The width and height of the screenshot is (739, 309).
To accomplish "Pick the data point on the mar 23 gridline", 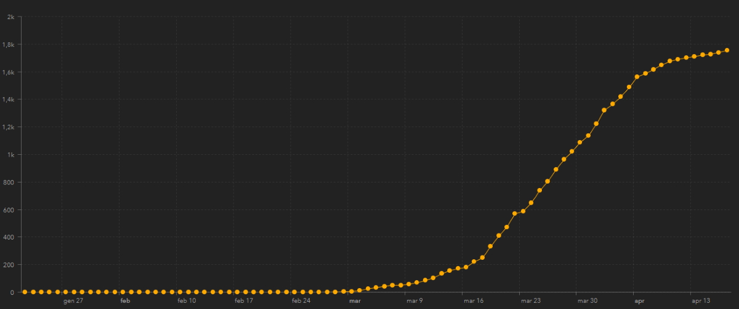I will tap(523, 211).
